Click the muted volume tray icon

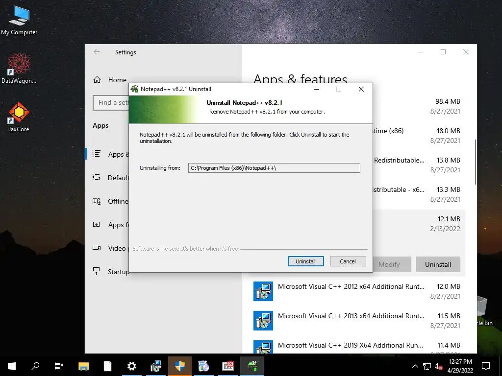coord(438,366)
